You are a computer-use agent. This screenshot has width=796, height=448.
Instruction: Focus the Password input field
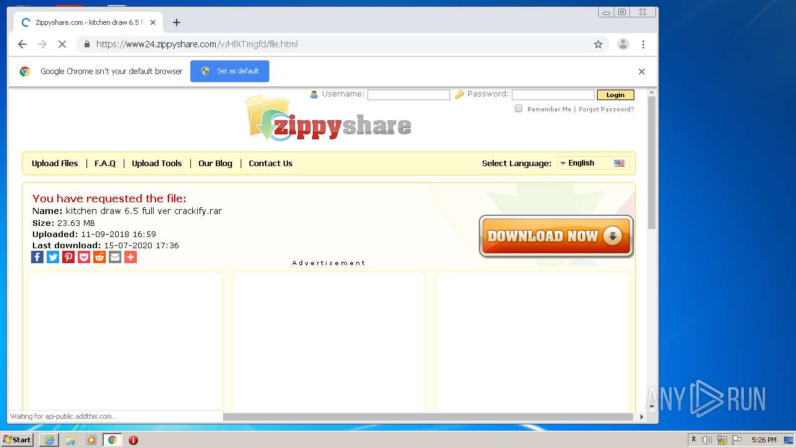click(x=553, y=95)
